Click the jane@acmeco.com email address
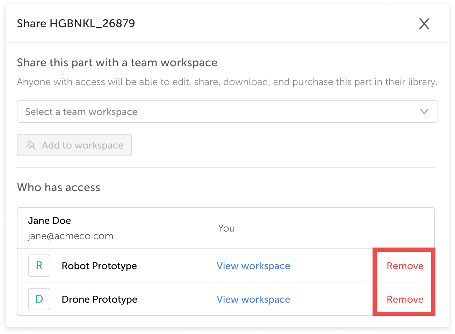 71,236
